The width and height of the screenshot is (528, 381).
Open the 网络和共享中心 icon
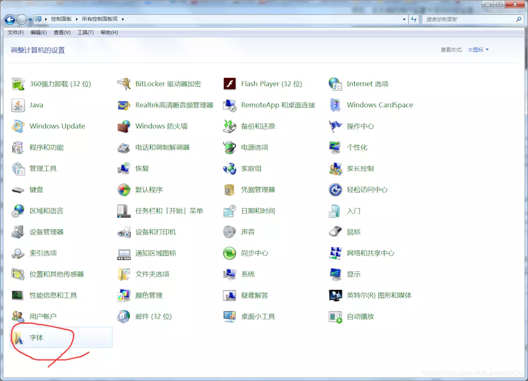click(x=335, y=253)
